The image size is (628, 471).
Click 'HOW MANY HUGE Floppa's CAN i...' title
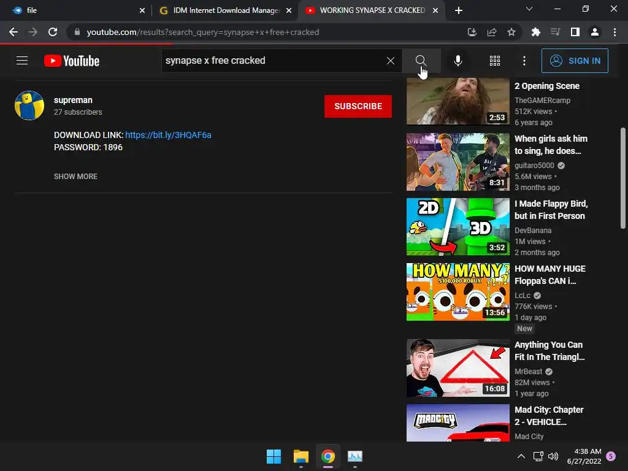pyautogui.click(x=550, y=275)
